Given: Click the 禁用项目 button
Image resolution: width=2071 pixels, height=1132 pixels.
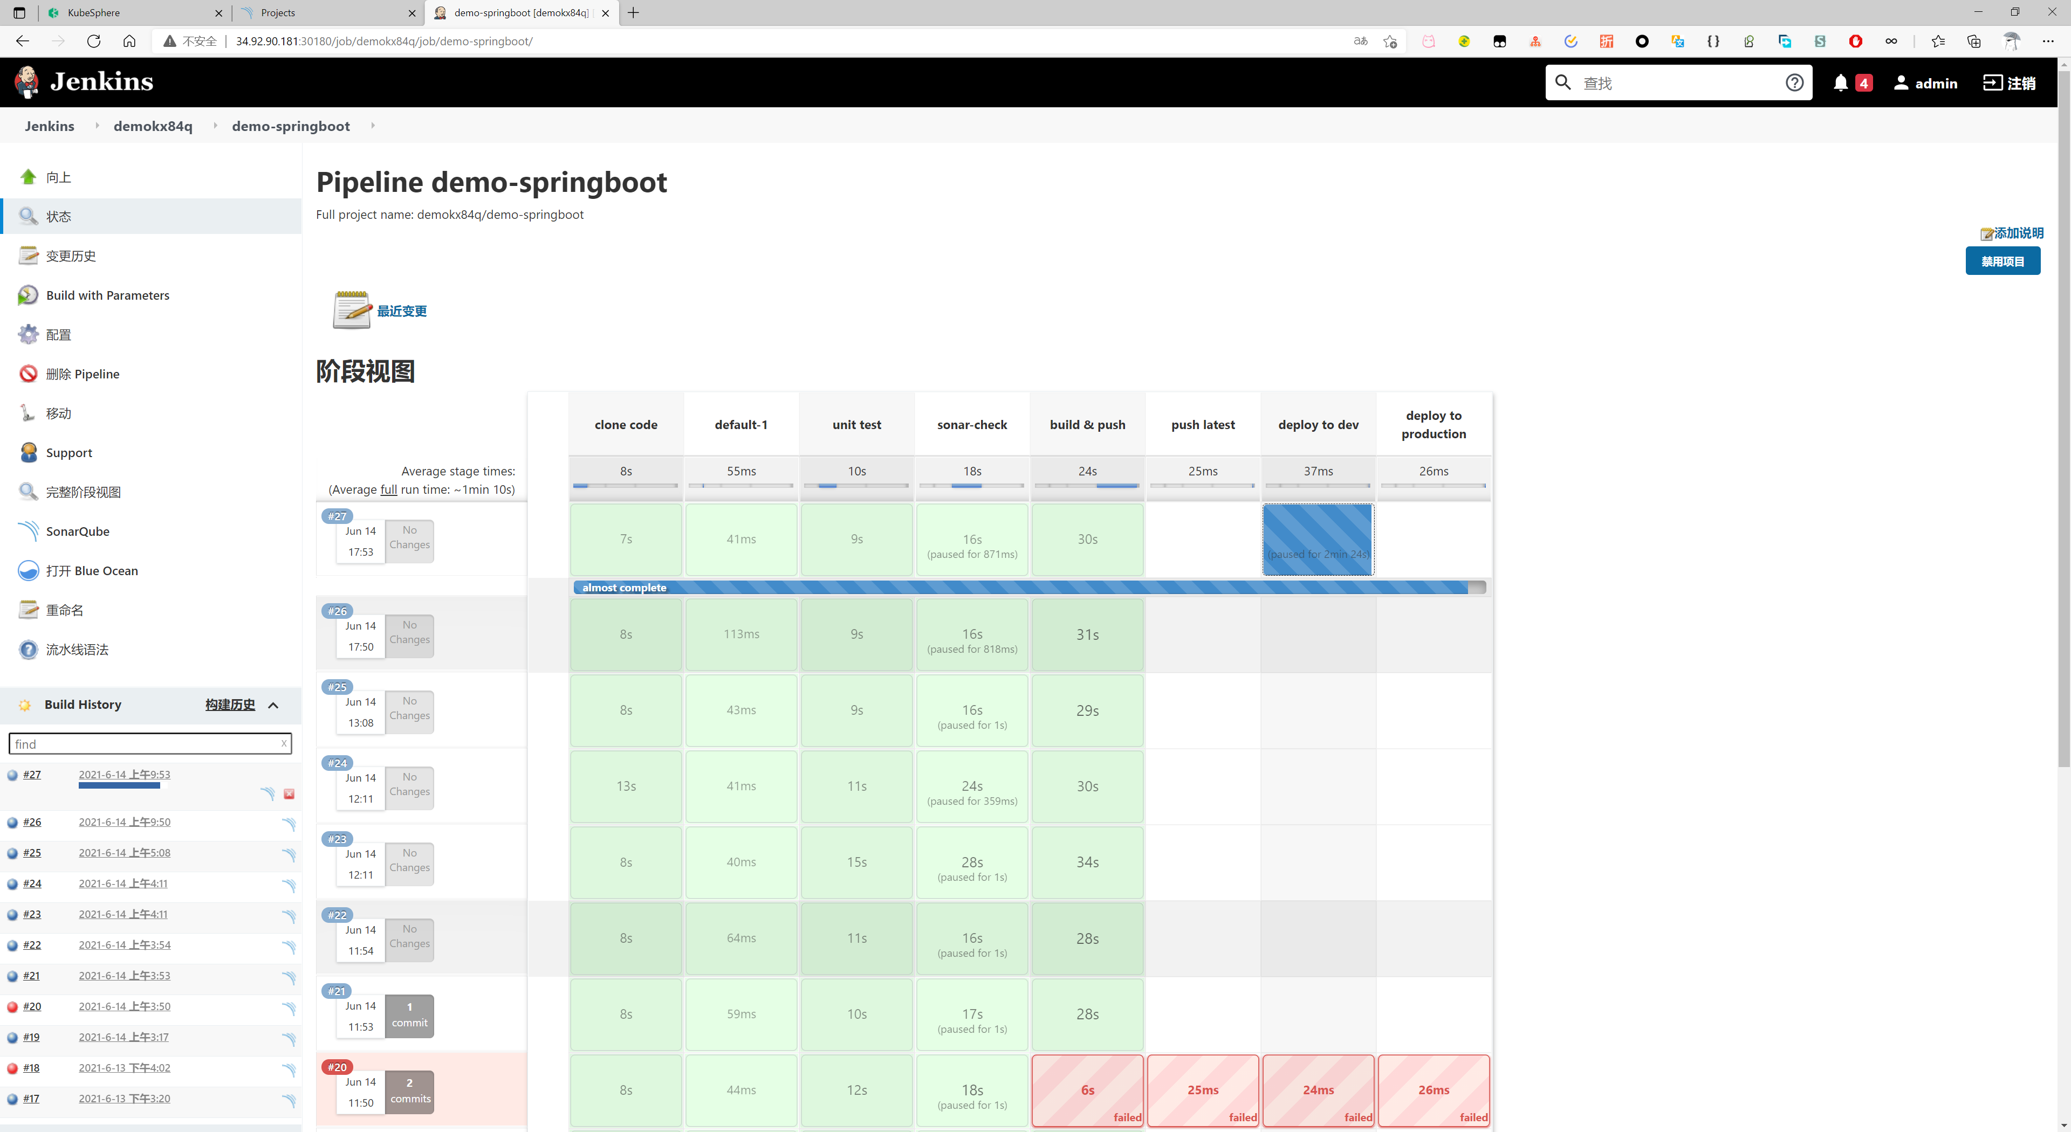Looking at the screenshot, I should pyautogui.click(x=2002, y=261).
